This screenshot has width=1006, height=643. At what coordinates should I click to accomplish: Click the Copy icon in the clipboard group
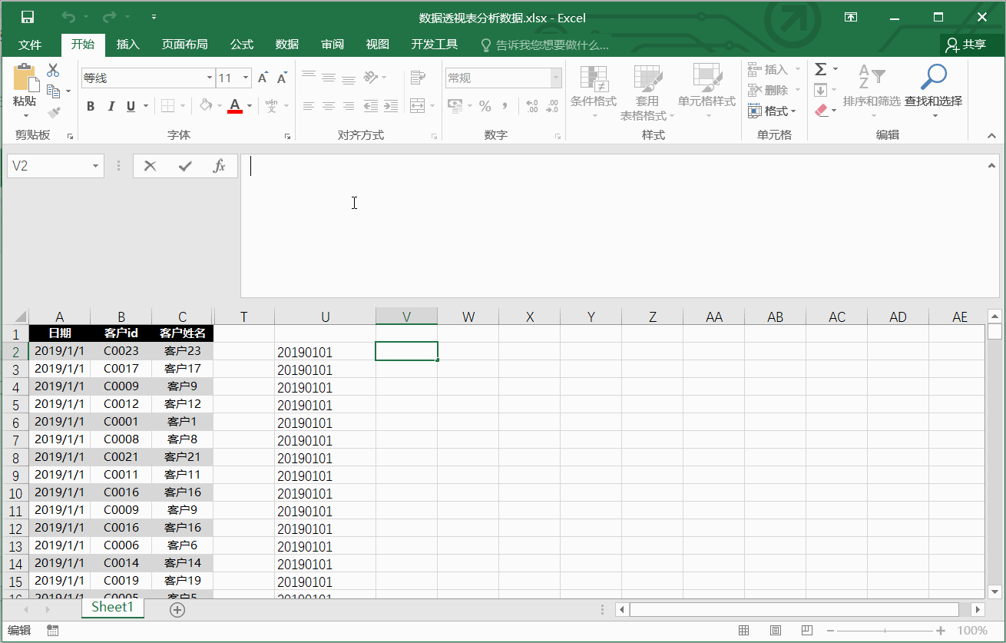click(x=53, y=91)
